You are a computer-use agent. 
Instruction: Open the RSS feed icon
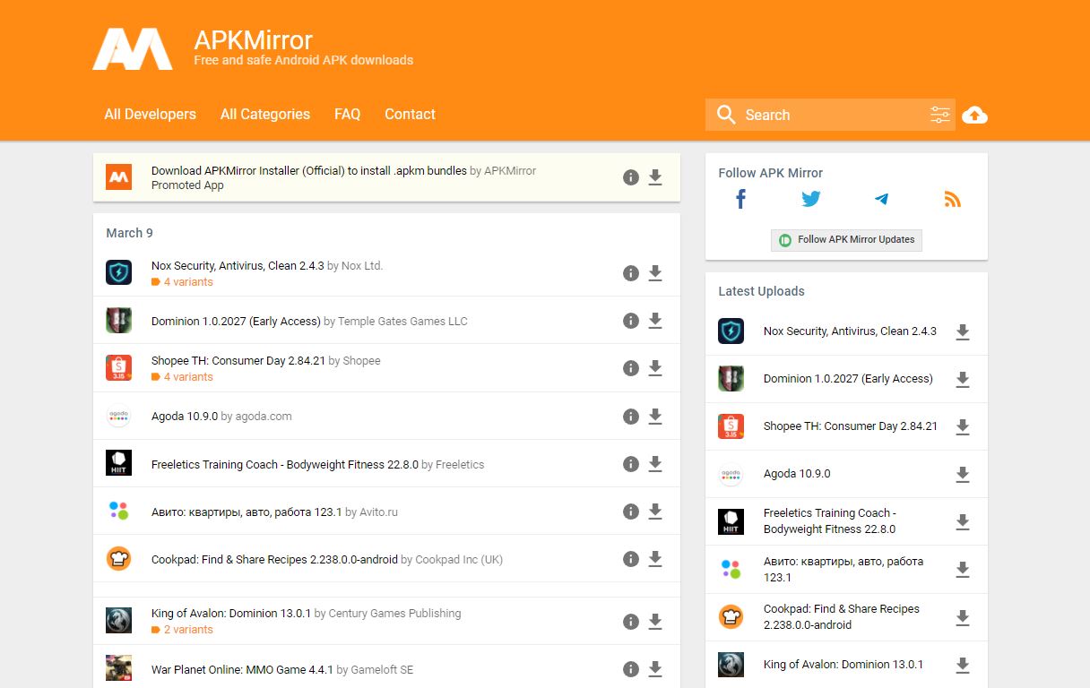(952, 199)
